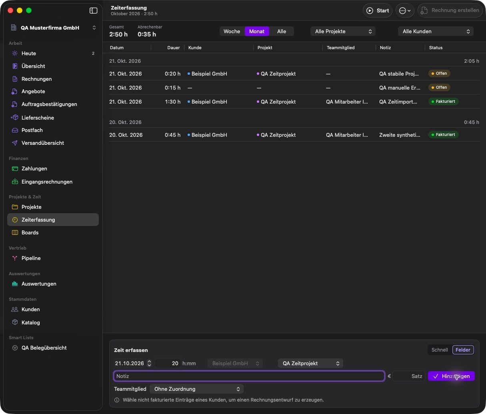Sort by the Status column header

[436, 48]
